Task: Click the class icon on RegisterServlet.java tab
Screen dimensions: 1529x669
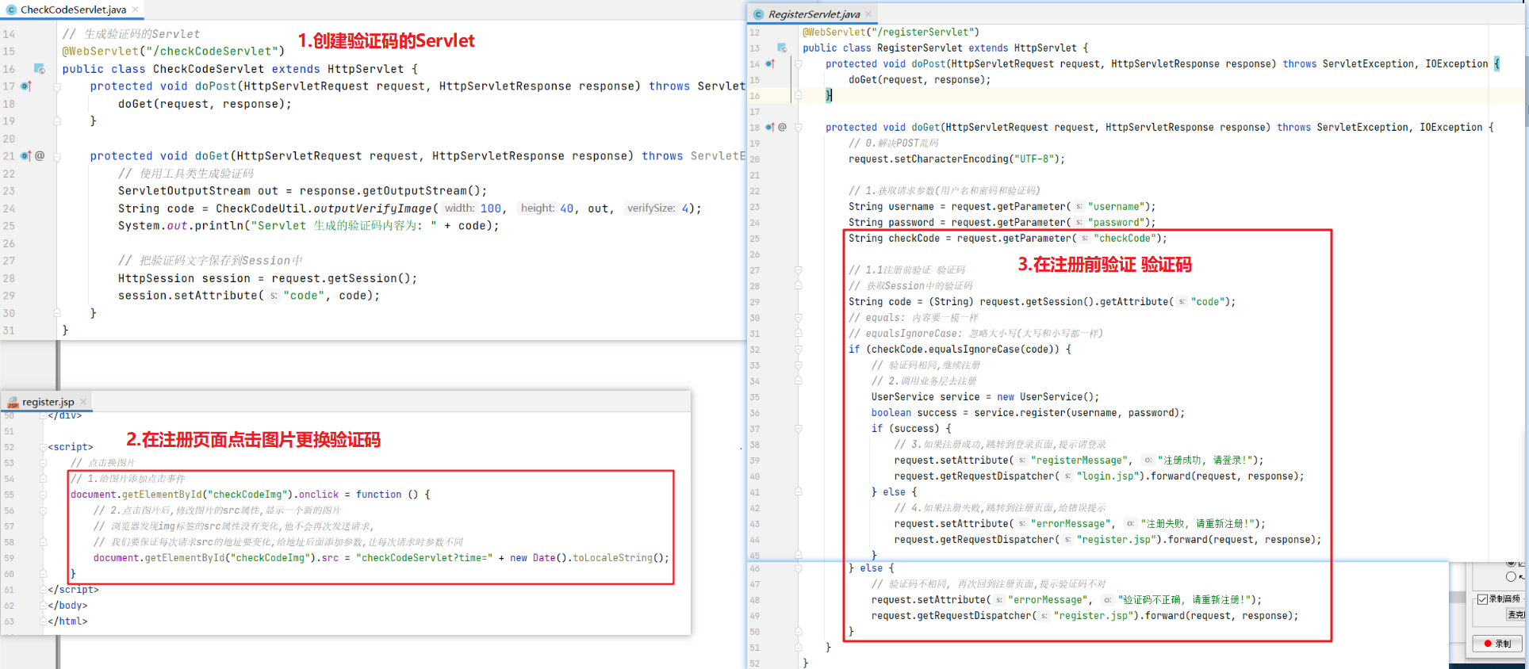Action: (759, 14)
